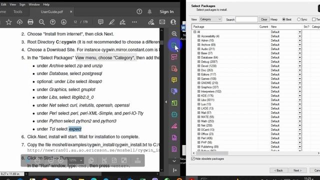Open Acrobat help question mark icon

[x=139, y=11]
